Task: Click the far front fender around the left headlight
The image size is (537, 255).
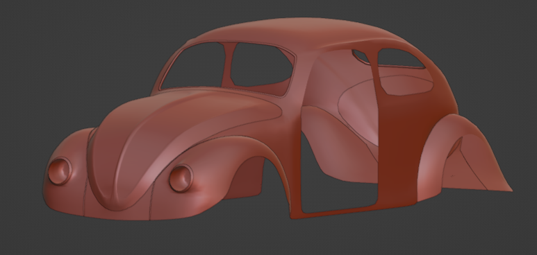Action: (x=65, y=171)
